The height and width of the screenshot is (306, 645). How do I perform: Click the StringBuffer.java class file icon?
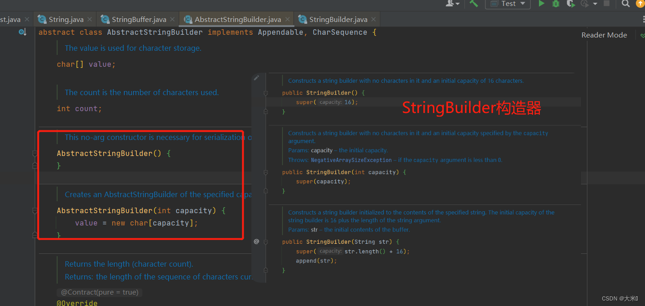(x=105, y=19)
